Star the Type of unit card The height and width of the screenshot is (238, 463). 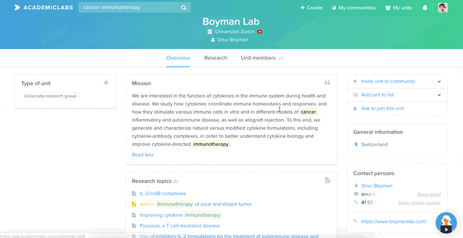coord(106,83)
